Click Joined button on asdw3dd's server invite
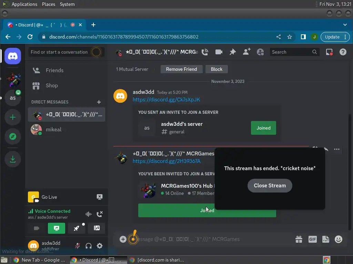This screenshot has height=264, width=353. [263, 128]
